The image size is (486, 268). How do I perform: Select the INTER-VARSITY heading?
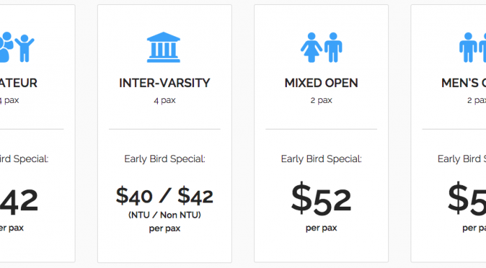165,83
